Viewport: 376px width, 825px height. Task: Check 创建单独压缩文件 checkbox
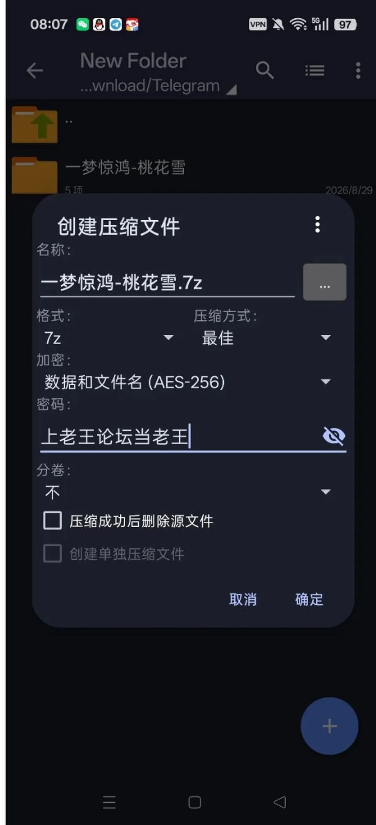tap(52, 554)
